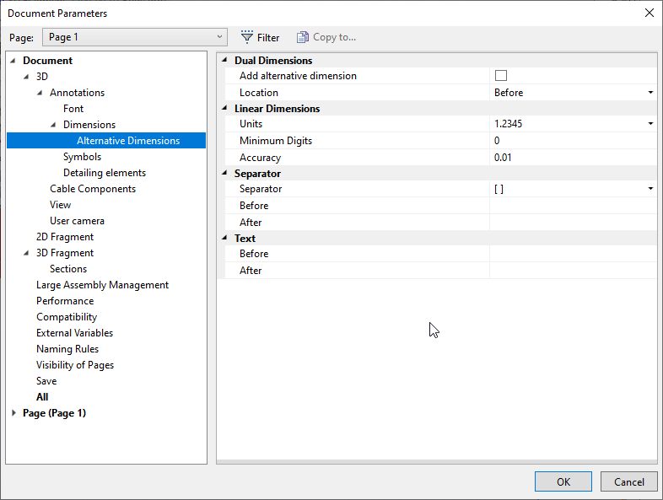
Task: Select Save in the tree
Action: (x=46, y=381)
